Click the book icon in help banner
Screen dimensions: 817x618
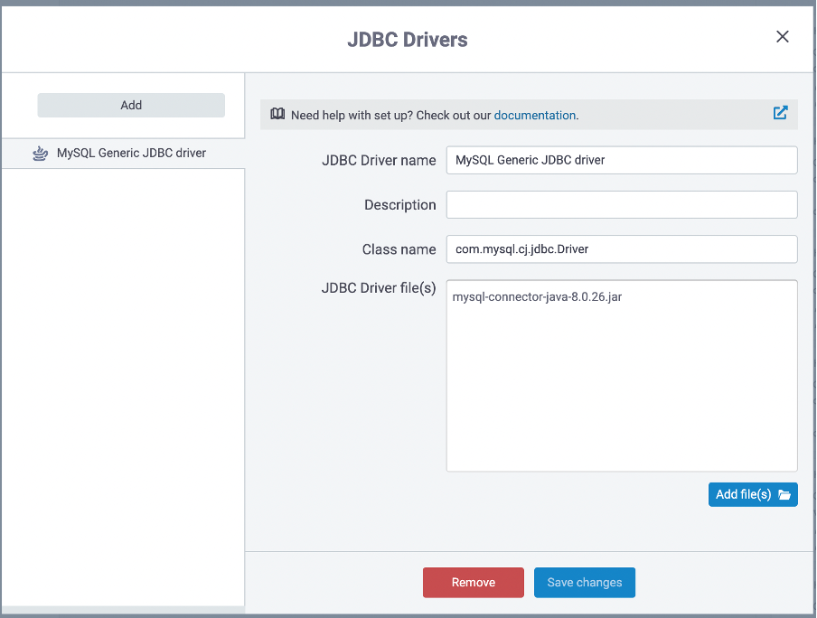[277, 115]
